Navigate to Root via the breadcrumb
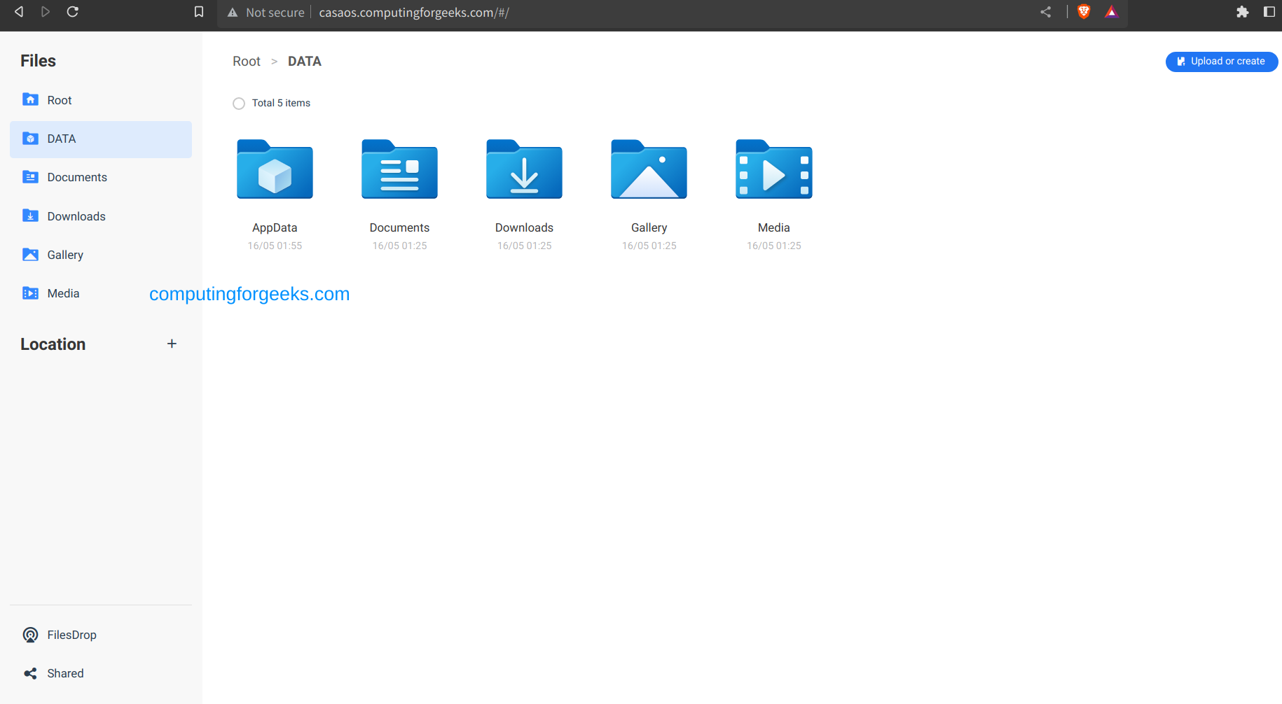 click(x=247, y=61)
